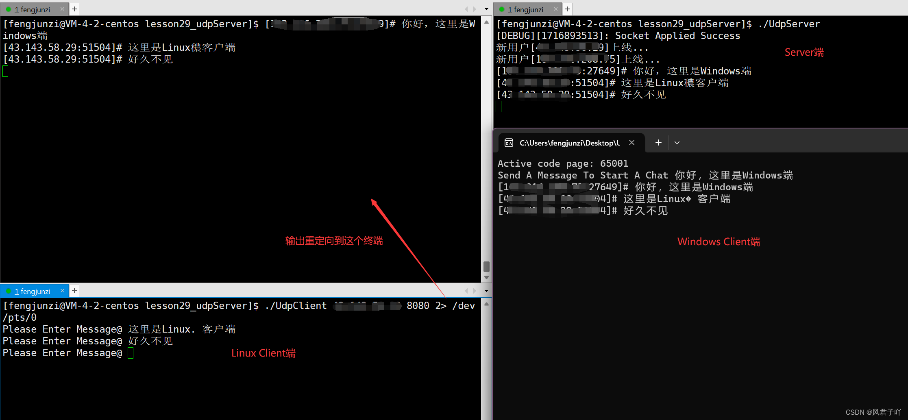Screen dimensions: 908x420
Task: Close the fengjunzi tab in the Linux client pane
Action: (62, 291)
